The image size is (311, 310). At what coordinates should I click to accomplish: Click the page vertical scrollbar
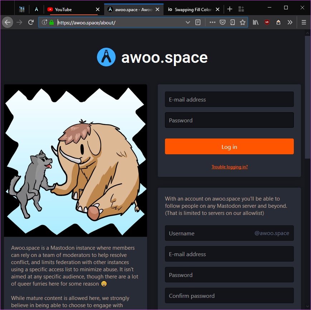(307, 97)
